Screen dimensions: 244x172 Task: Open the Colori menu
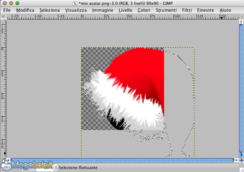pos(144,10)
